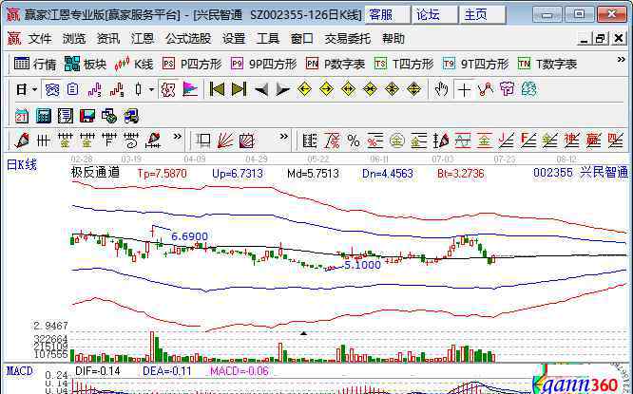The width and height of the screenshot is (633, 394).
Task: Switch to K线 candlestick chart
Action: coord(134,64)
